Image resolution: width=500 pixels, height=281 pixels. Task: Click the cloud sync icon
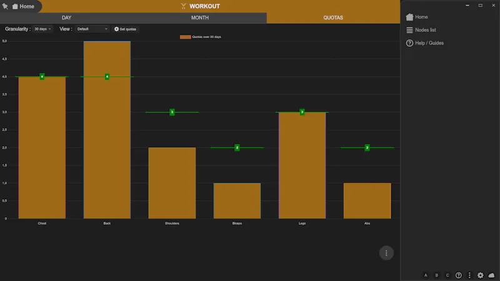[x=491, y=275]
